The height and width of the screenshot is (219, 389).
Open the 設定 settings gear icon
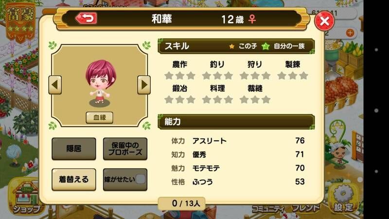[343, 199]
